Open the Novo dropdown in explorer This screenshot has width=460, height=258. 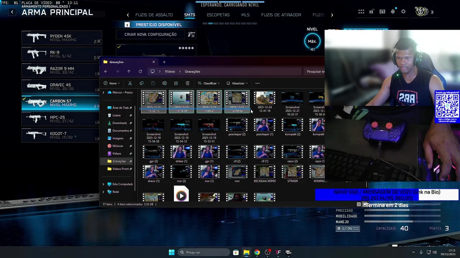(x=112, y=83)
